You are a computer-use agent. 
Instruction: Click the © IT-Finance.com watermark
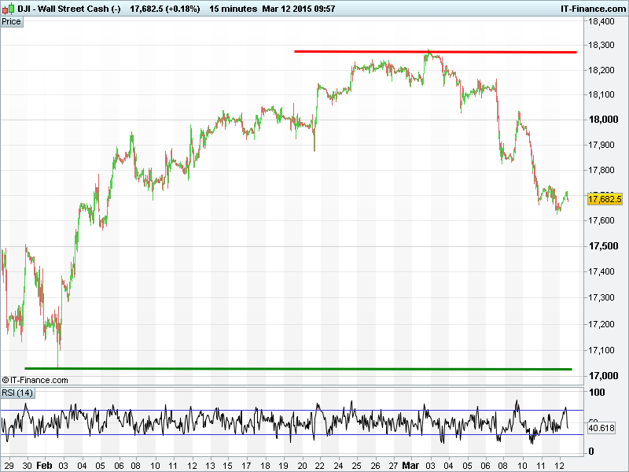(35, 380)
